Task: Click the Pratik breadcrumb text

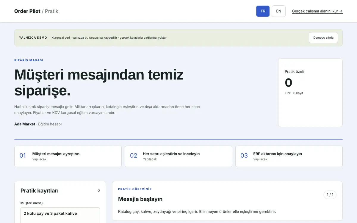Action: click(51, 11)
